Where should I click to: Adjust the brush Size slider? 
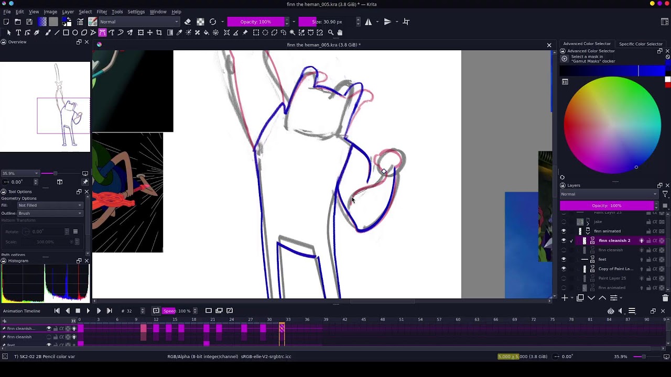[x=327, y=21]
